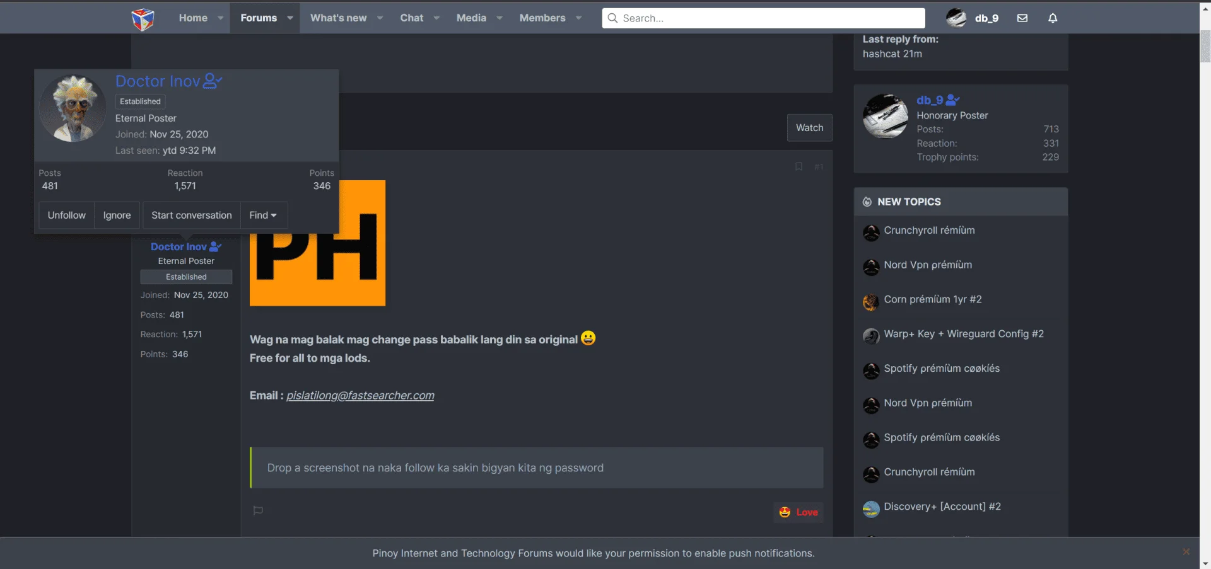Screen dimensions: 1211x569
Task: Click the following icon next to Doctor Inov popup name
Action: (x=213, y=81)
